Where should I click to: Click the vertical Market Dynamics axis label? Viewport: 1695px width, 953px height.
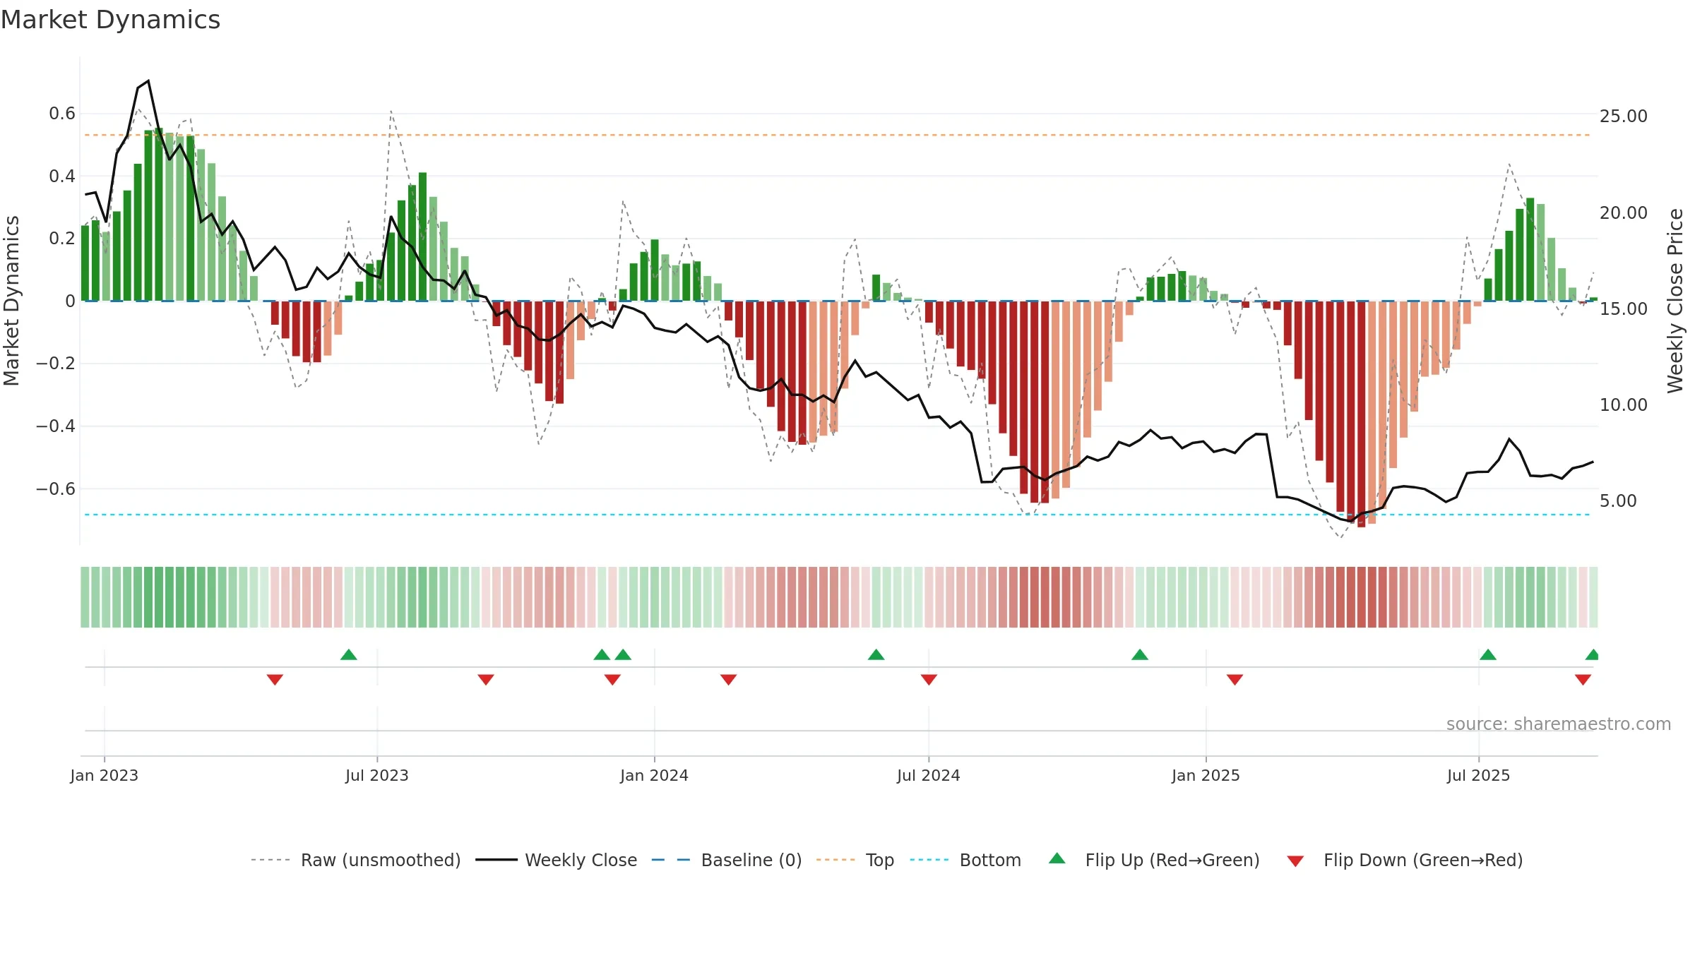(11, 301)
